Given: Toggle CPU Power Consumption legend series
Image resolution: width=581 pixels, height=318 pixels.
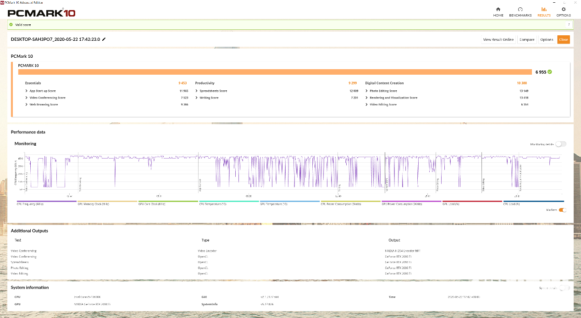Looking at the screenshot, I should pyautogui.click(x=351, y=203).
